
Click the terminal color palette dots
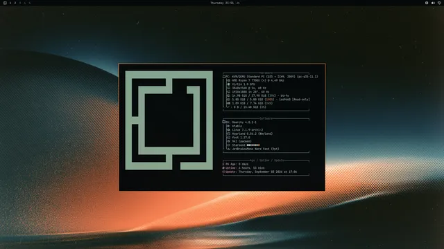coord(253,145)
